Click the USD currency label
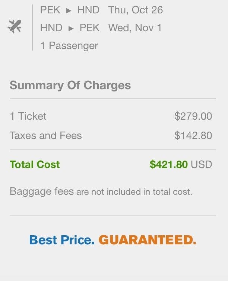This screenshot has width=228, height=281. point(201,164)
